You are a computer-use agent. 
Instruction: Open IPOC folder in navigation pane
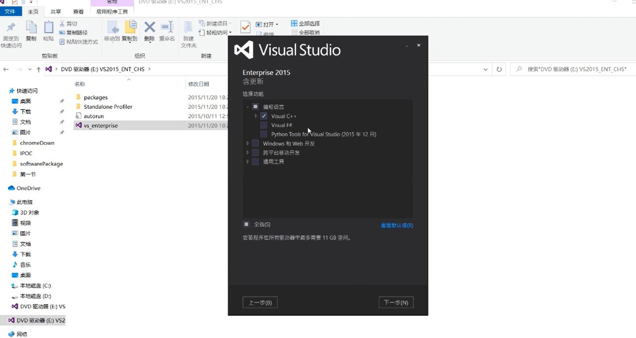(26, 153)
